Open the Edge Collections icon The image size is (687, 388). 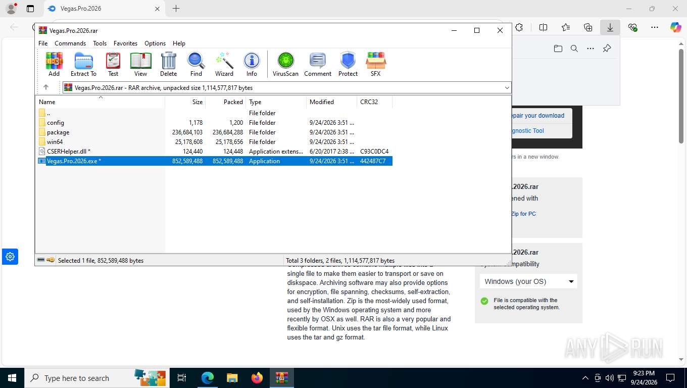point(588,27)
